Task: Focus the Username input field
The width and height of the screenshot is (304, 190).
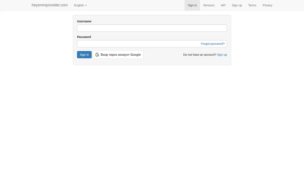Action: tap(152, 28)
